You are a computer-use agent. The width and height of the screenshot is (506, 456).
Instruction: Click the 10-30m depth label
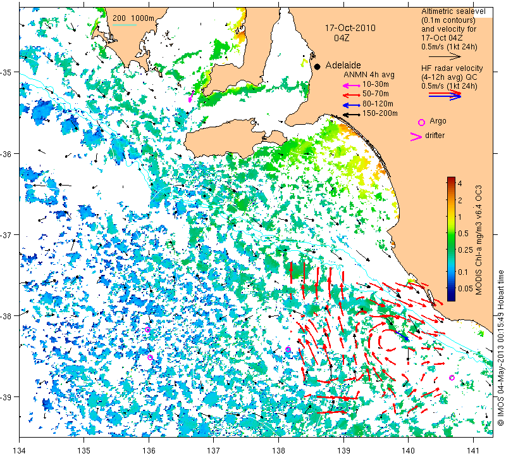point(376,84)
